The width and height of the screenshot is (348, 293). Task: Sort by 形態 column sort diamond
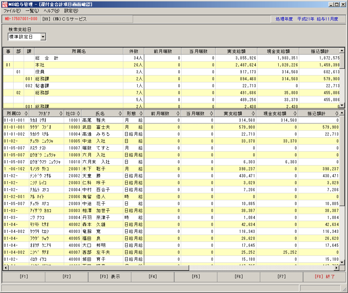[141, 114]
